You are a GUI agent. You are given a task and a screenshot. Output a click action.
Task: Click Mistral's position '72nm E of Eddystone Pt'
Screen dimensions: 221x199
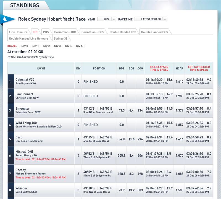(97, 157)
